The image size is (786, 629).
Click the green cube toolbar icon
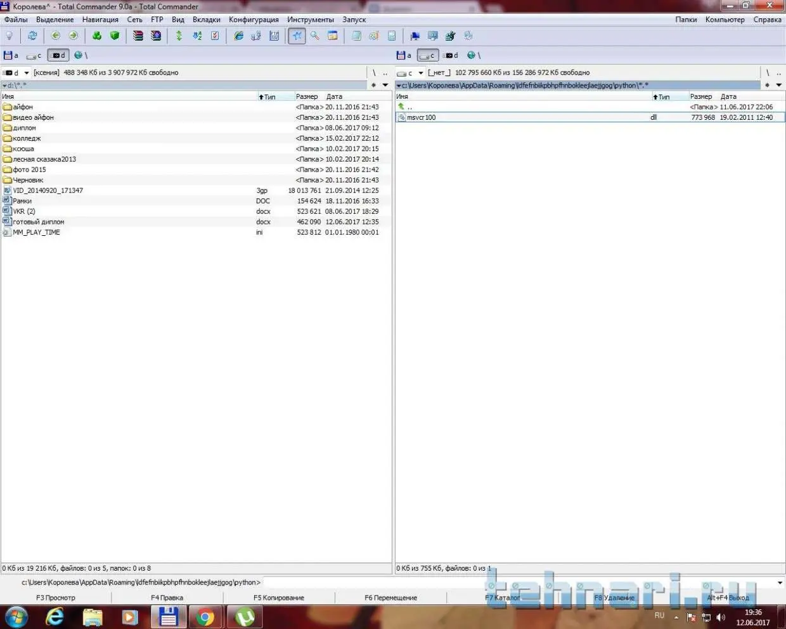pos(115,36)
